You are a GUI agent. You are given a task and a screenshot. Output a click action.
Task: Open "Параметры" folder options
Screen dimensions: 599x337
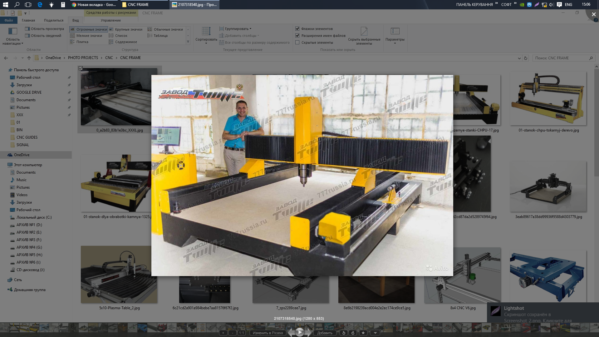pos(395,36)
